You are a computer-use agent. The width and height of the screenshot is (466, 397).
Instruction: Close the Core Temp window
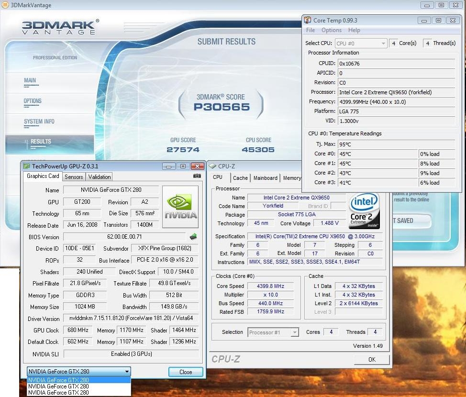[x=453, y=21]
